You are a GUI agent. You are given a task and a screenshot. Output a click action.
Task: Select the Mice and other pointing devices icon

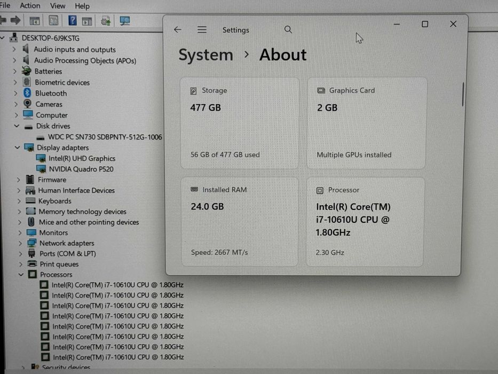(31, 221)
